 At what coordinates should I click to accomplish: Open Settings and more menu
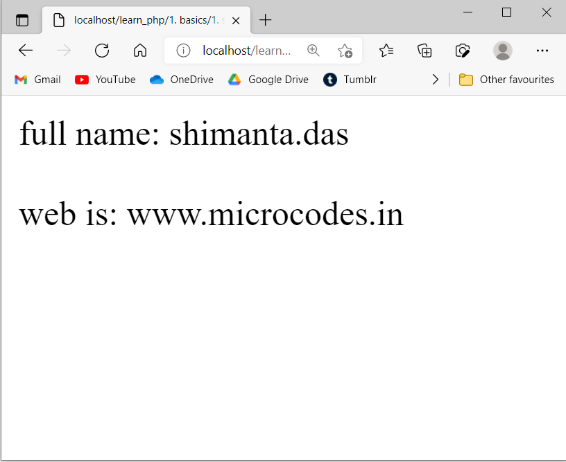coord(542,51)
